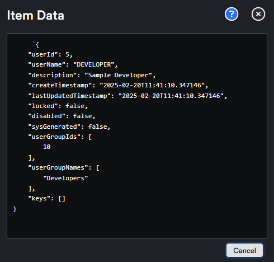Click the "createTimestamp" key
The height and width of the screenshot is (262, 274).
click(x=60, y=85)
